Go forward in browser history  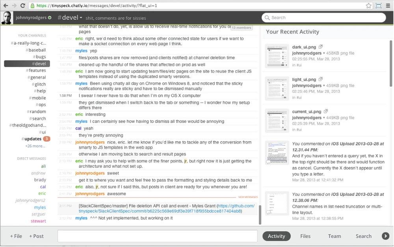pos(14,6)
